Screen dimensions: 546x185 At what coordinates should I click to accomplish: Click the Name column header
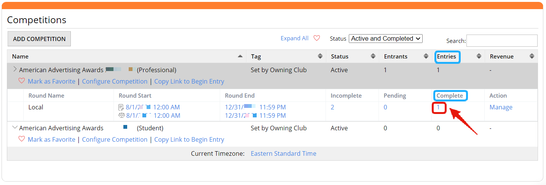[x=20, y=56]
